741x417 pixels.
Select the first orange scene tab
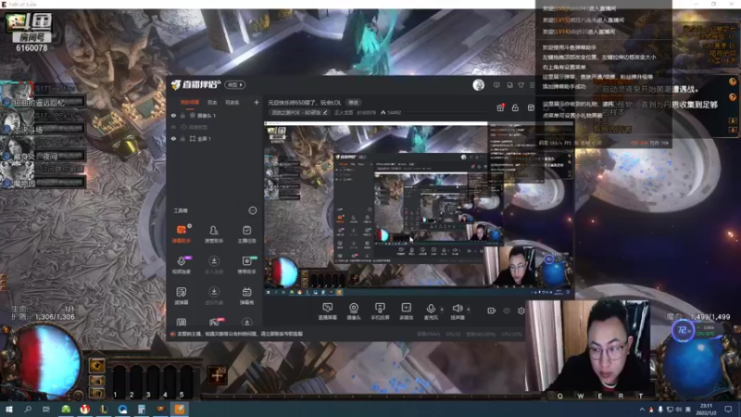pyautogui.click(x=190, y=102)
